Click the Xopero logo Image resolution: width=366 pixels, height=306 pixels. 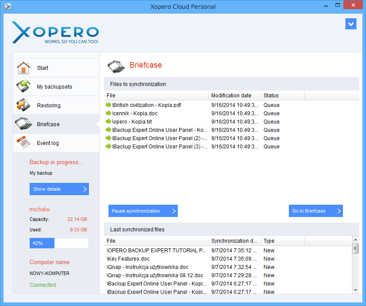55,32
